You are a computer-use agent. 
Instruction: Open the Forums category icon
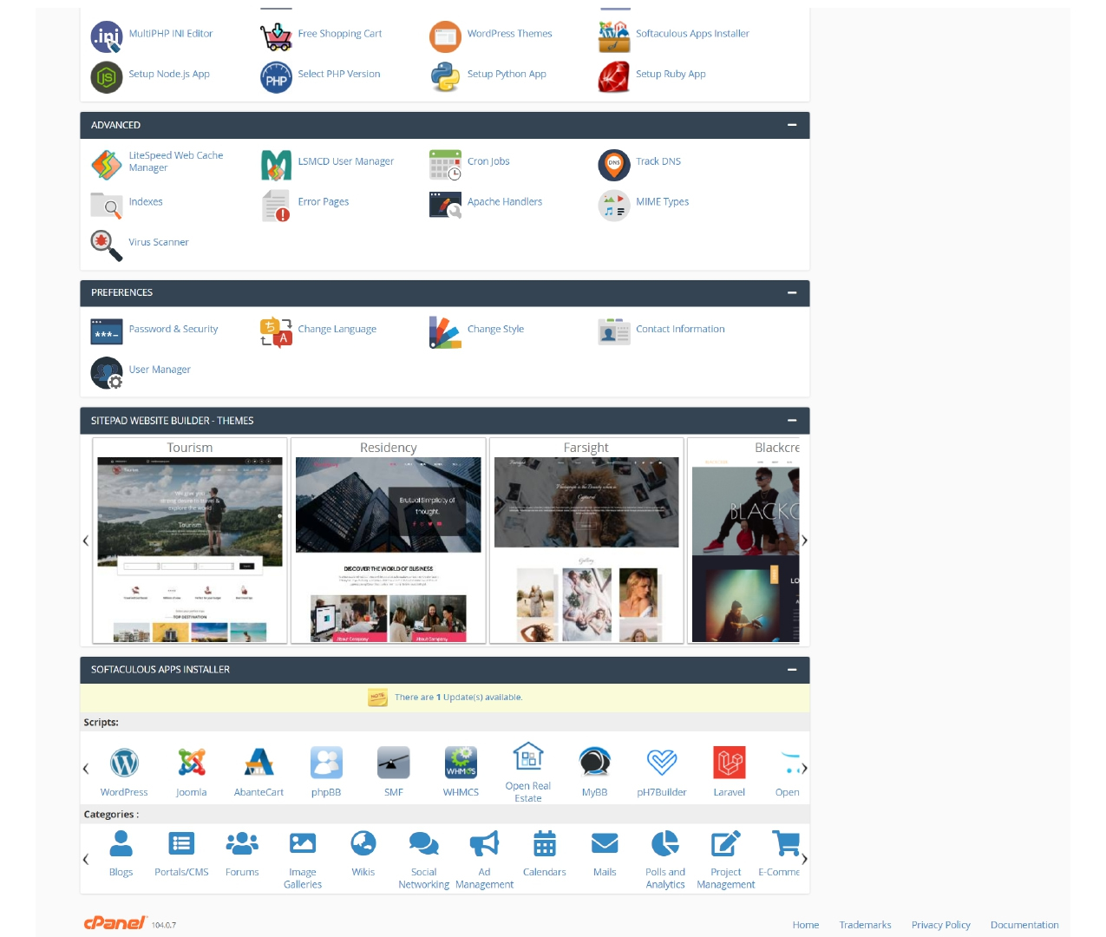pos(242,843)
